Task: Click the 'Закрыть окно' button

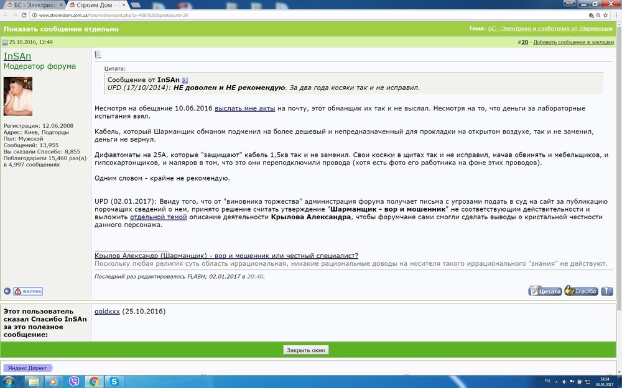Action: 306,350
